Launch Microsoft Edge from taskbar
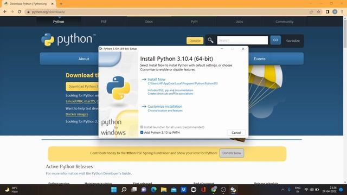The height and width of the screenshot is (195, 347). pyautogui.click(x=154, y=190)
